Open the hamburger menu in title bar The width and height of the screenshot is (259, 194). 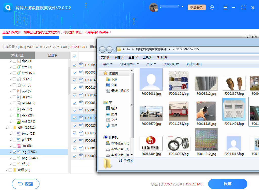point(225,7)
